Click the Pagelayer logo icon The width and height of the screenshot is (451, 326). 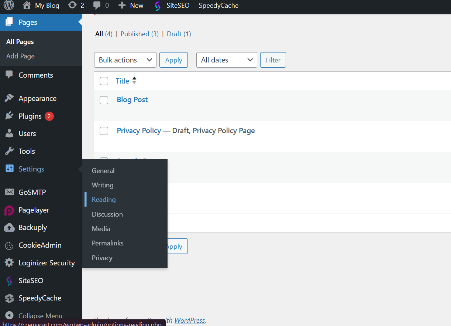click(x=9, y=210)
